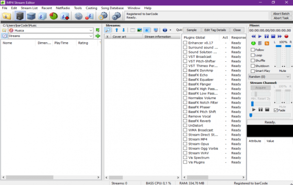Screen dimensions: 293x185
Task: Click the add music file icon
Action: click(65, 16)
